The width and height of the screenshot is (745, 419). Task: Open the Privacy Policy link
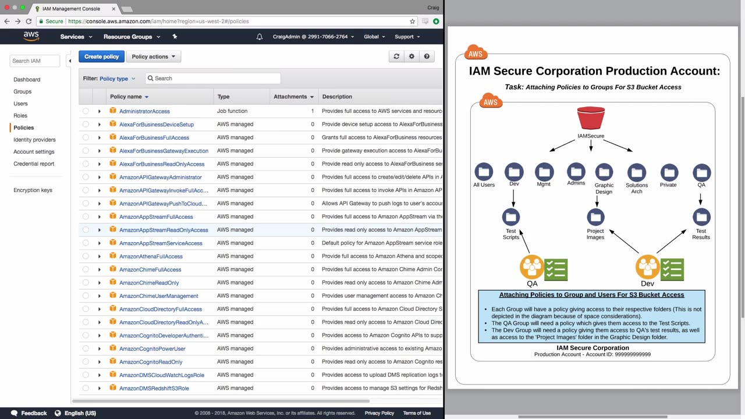[x=379, y=413]
